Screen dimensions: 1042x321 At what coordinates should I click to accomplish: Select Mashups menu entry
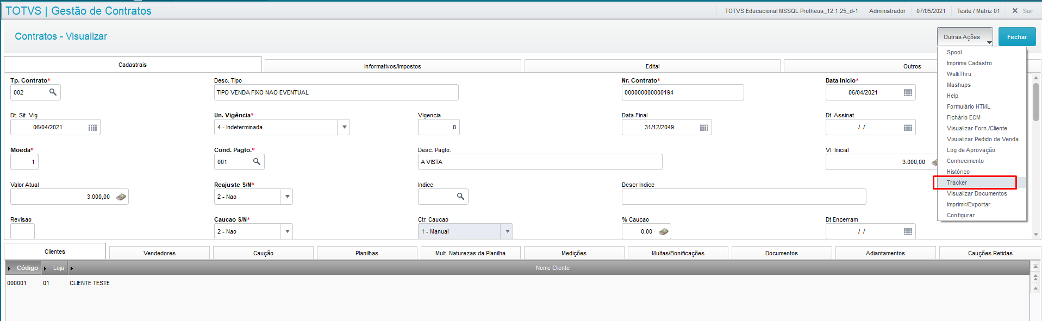click(x=982, y=85)
